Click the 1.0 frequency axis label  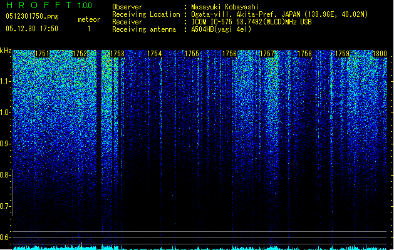coord(5,112)
